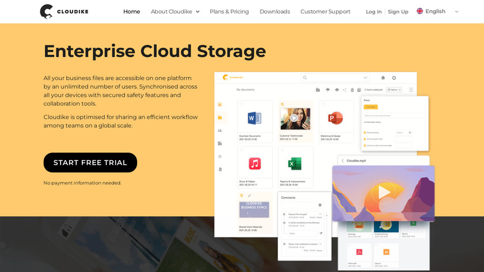Click the company building icon in the preview sidebar

pyautogui.click(x=220, y=143)
